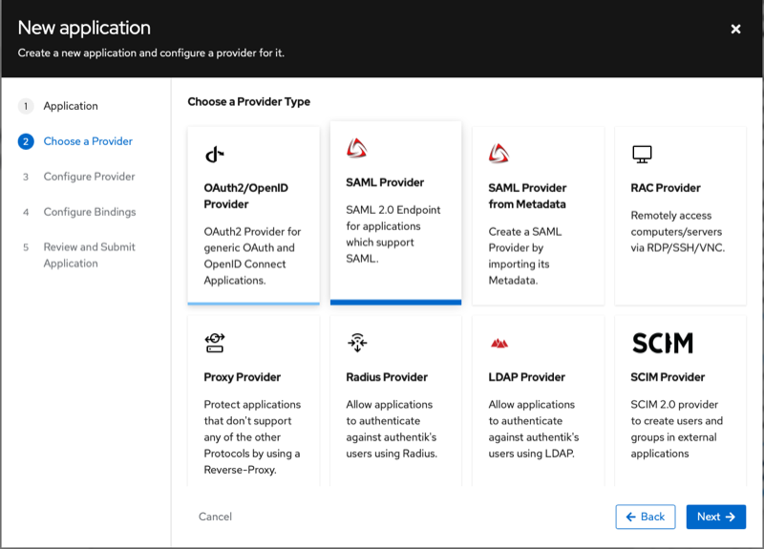Select the Radius Provider title
The height and width of the screenshot is (549, 764).
coord(387,377)
